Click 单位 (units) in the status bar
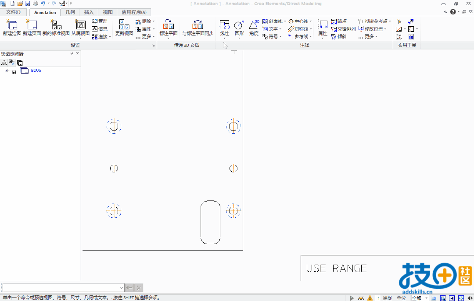 tap(401, 298)
